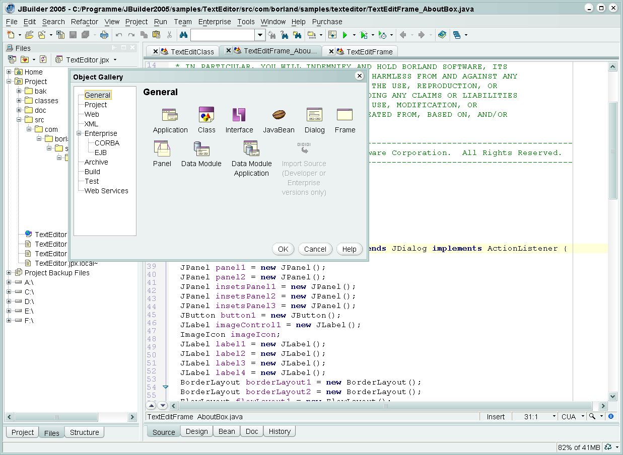Click the Debug Project toolbar icon
Screen dimensions: 623x455
click(364, 35)
